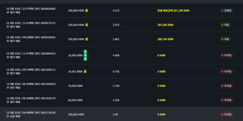Click 80,000 KRW stake amount
The image size is (243, 121).
(x=75, y=100)
